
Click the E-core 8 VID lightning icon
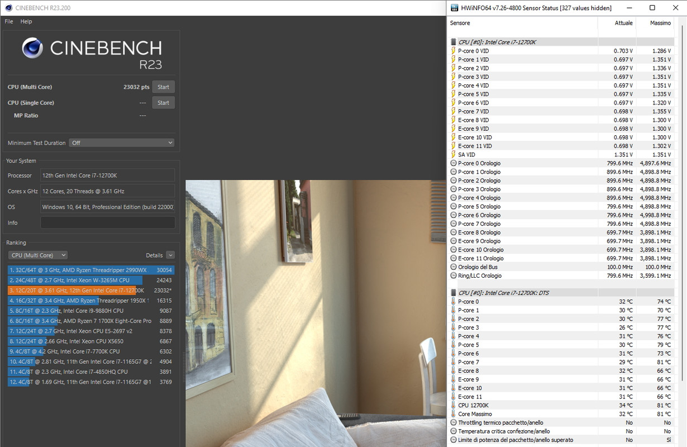453,120
